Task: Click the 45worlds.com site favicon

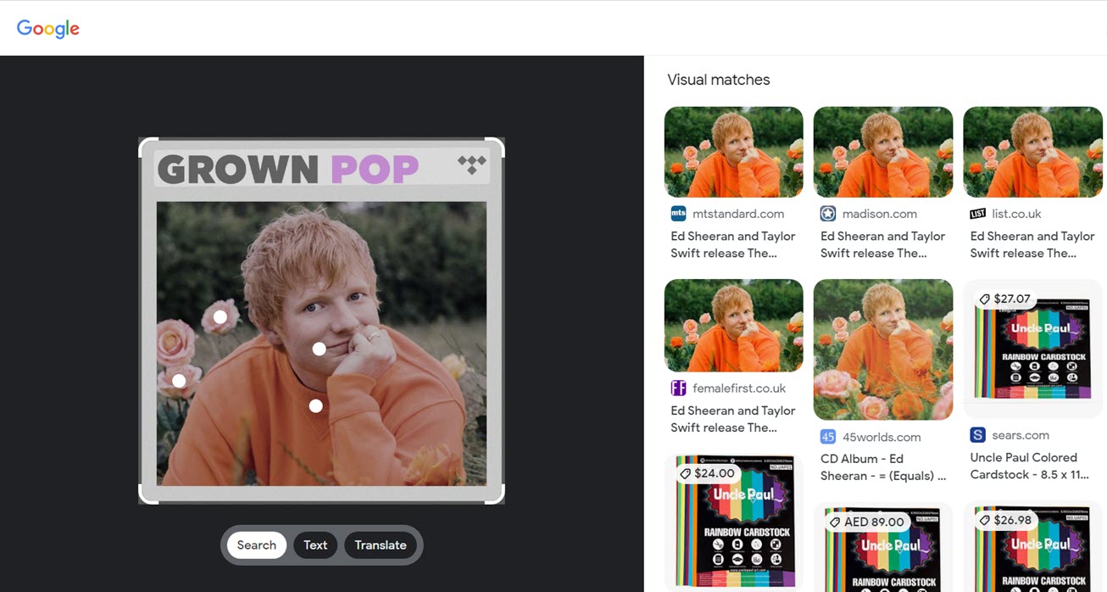Action: tap(828, 437)
